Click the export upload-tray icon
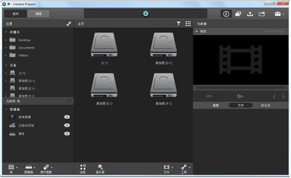The width and height of the screenshot is (291, 178). 250,14
